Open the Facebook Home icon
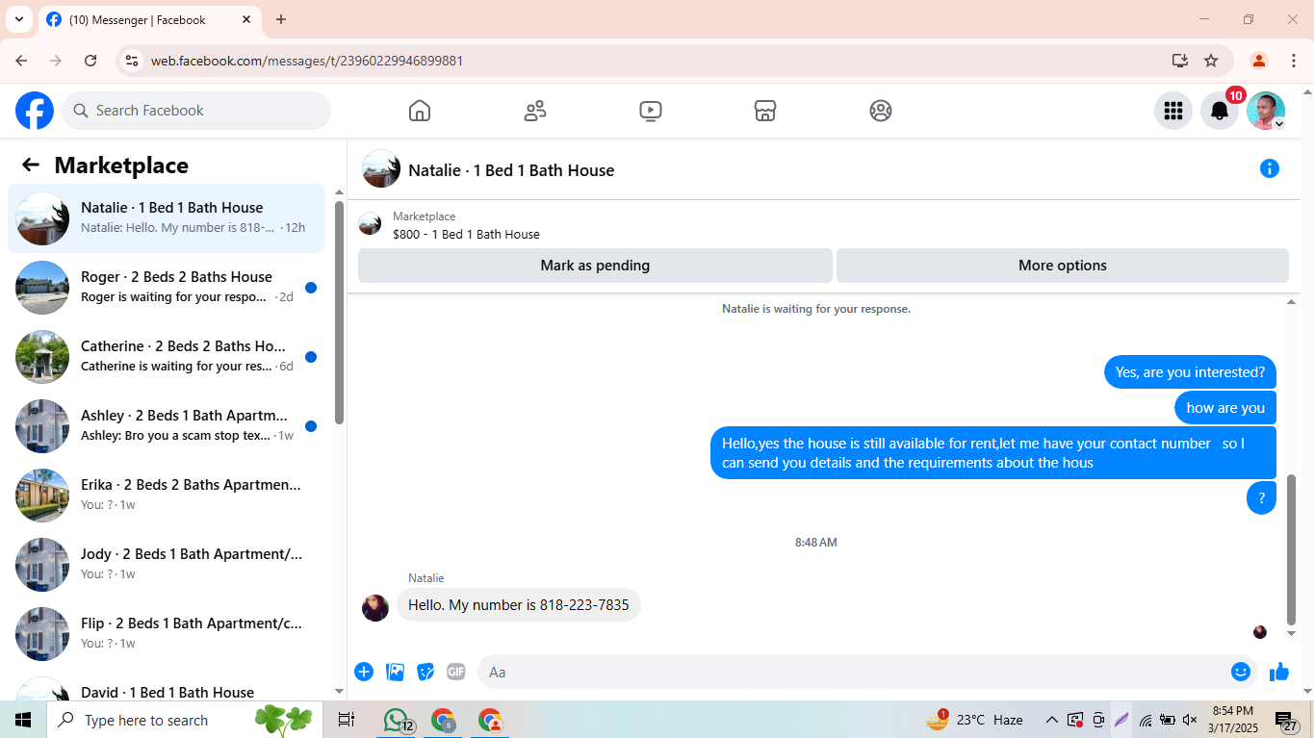Viewport: 1314px width, 738px height. 420,111
